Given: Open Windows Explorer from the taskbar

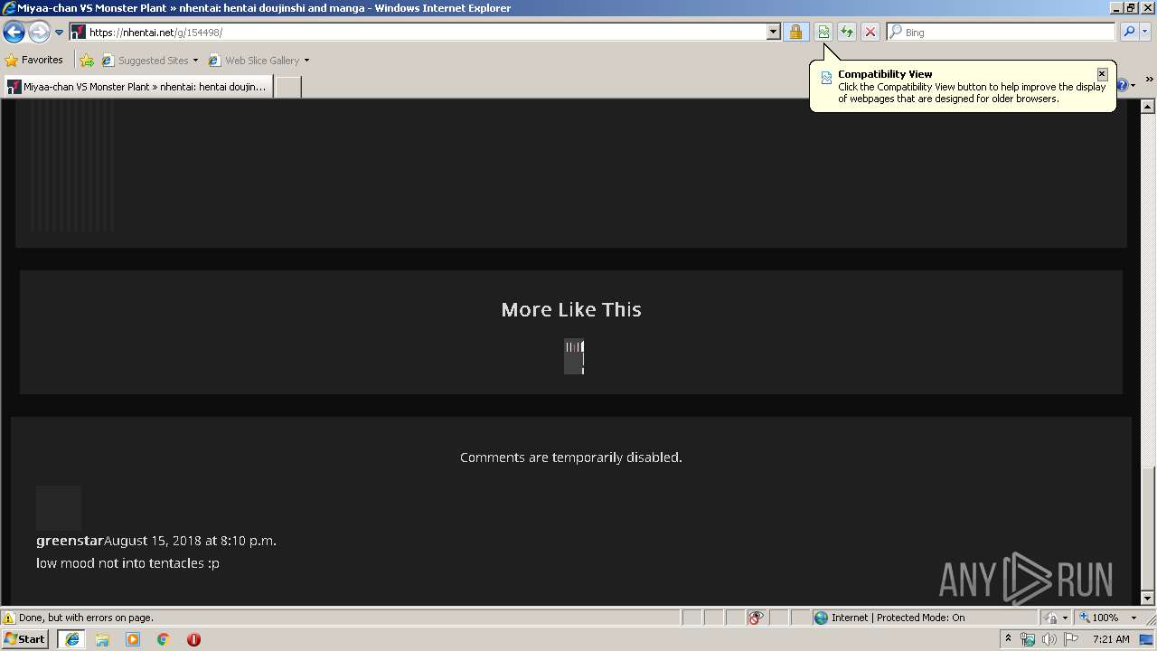Looking at the screenshot, I should [x=102, y=639].
